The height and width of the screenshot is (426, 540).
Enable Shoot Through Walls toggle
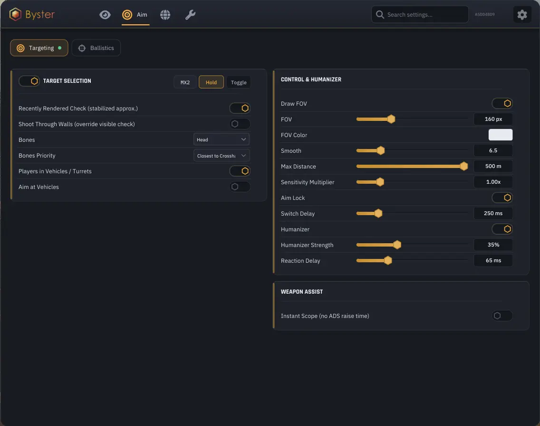tap(240, 124)
